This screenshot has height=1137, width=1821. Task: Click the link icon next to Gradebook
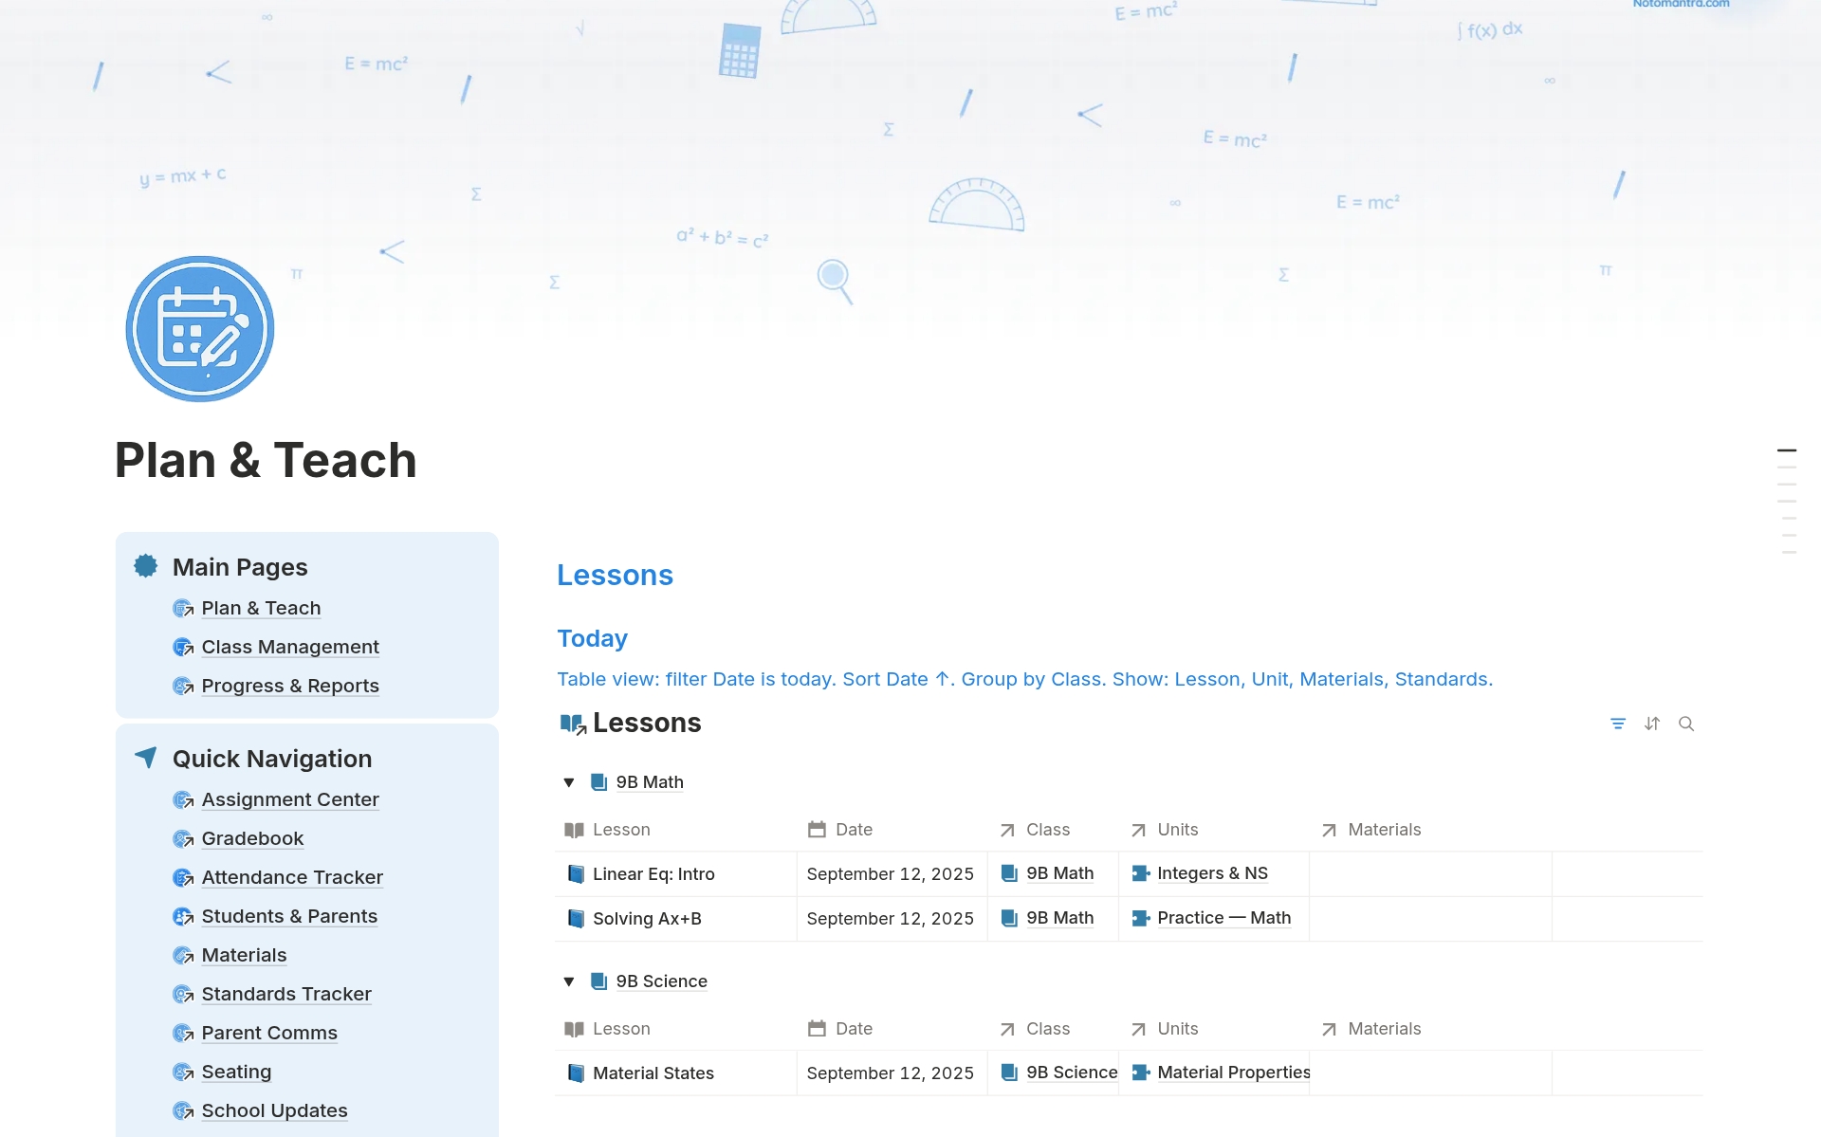pyautogui.click(x=183, y=839)
